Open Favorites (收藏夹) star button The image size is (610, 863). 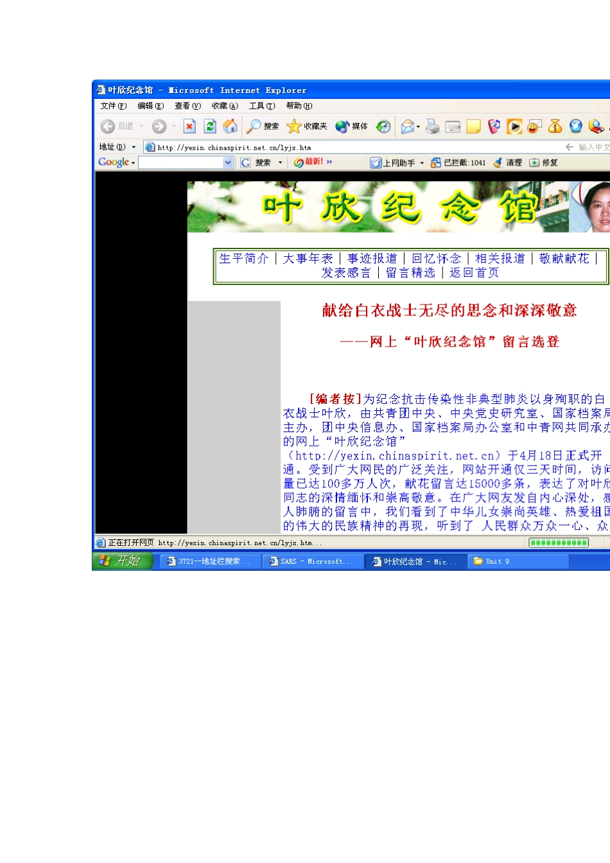307,126
